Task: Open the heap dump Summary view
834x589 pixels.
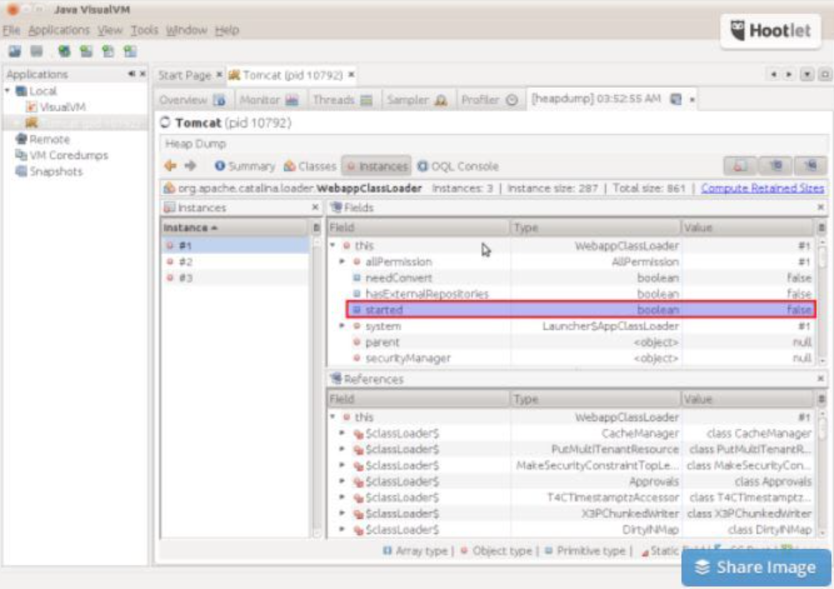Action: click(x=244, y=166)
